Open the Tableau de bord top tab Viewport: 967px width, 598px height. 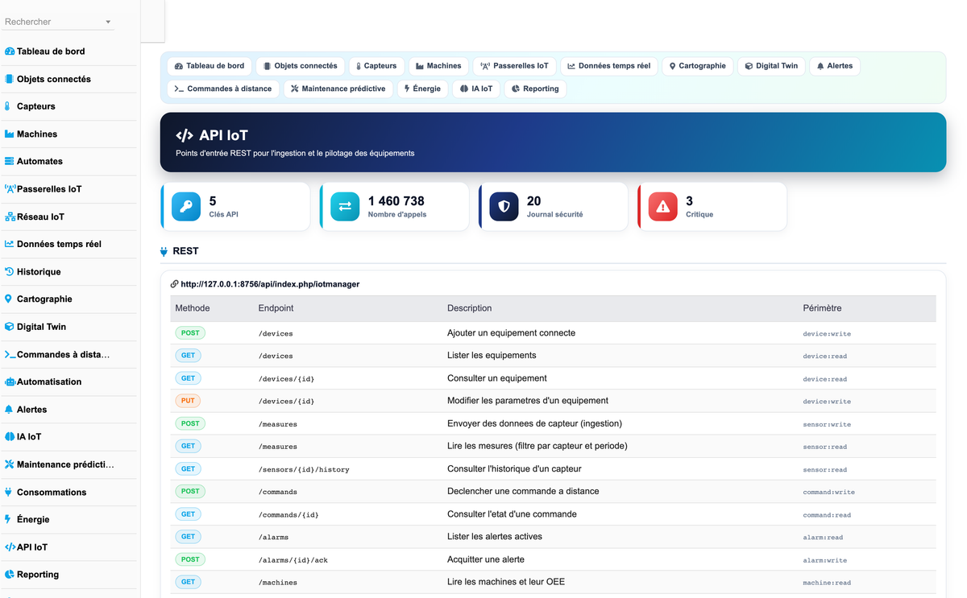[x=210, y=66]
